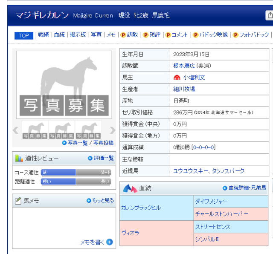
Task: Open breeder 細川牧場 link
Action: 184,89
